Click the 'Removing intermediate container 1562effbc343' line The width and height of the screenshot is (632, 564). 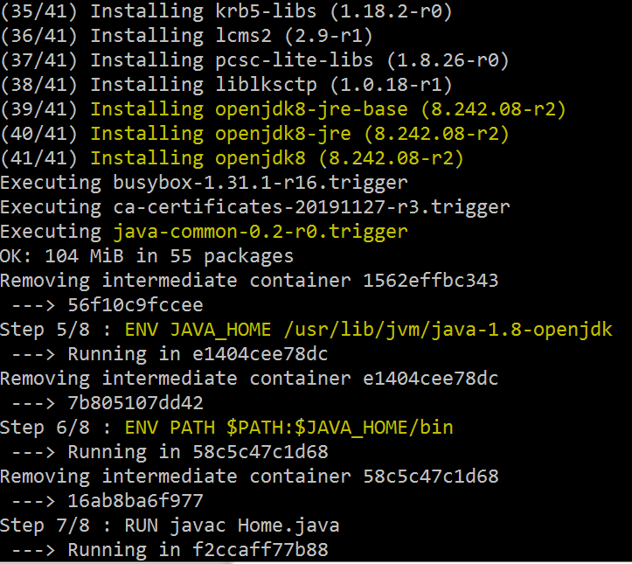[x=249, y=281]
